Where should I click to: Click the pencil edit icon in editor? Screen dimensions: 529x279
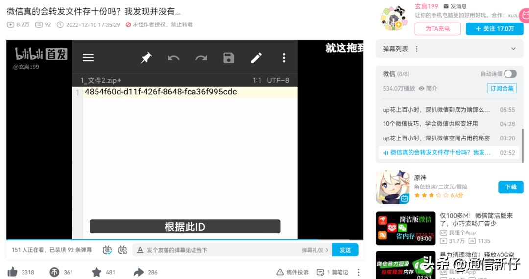pyautogui.click(x=256, y=58)
